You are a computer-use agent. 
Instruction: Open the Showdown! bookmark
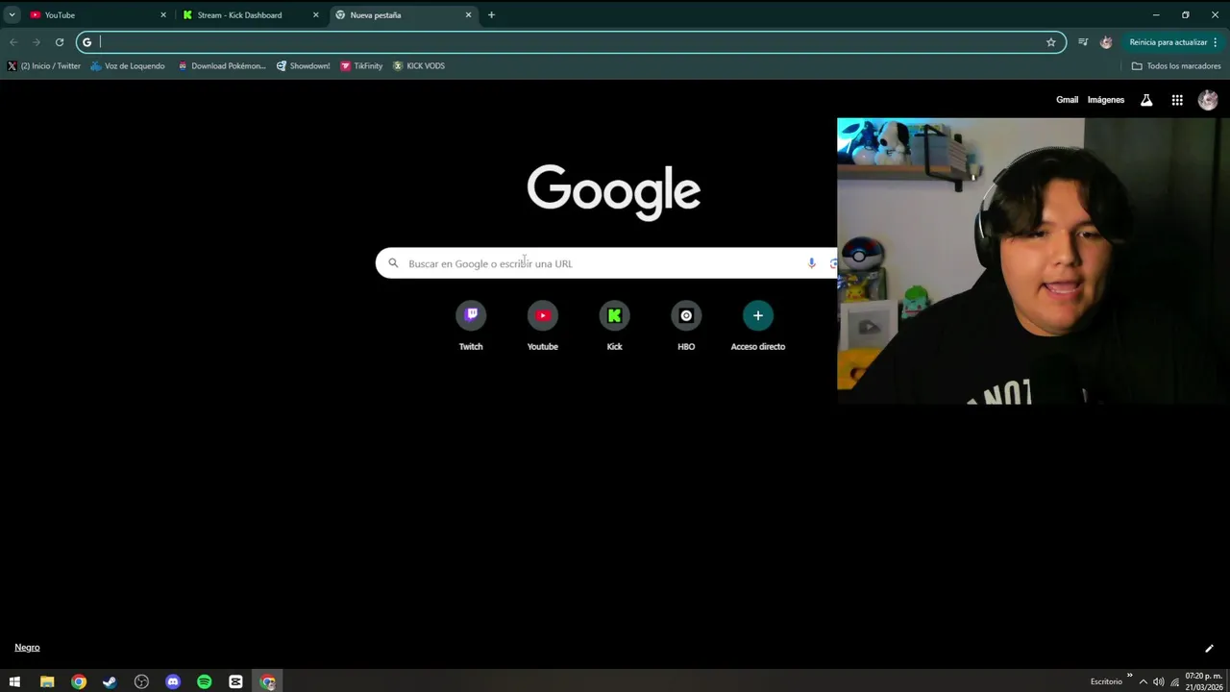point(303,66)
